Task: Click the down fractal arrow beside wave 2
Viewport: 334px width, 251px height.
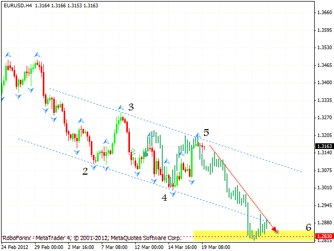Action: pyautogui.click(x=94, y=166)
